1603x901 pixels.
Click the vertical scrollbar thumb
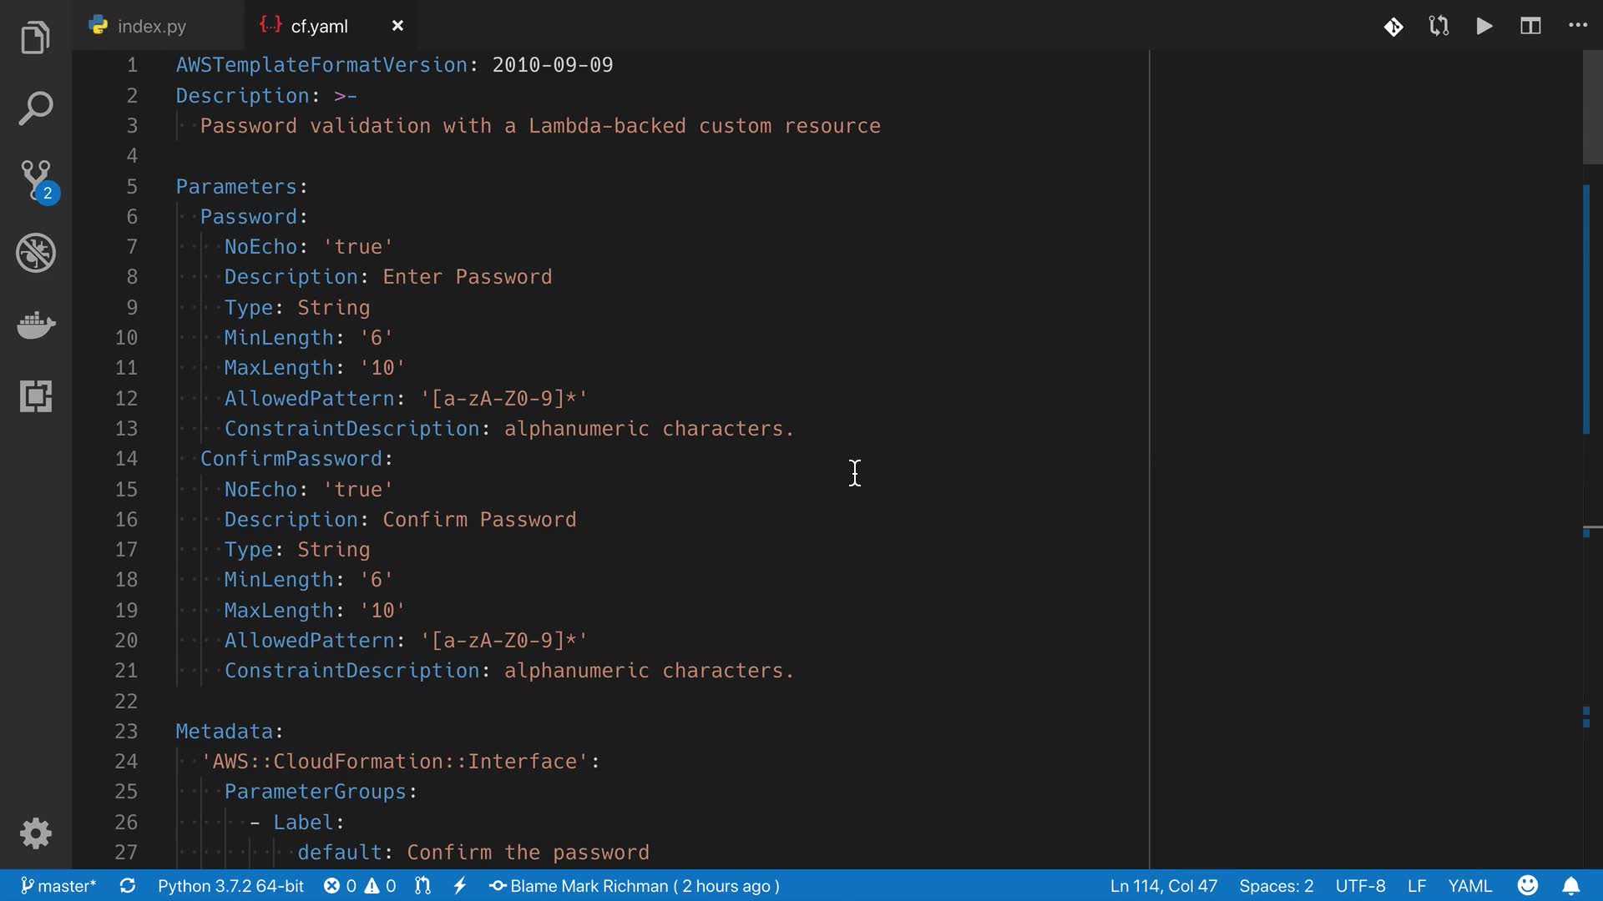coord(1592,108)
